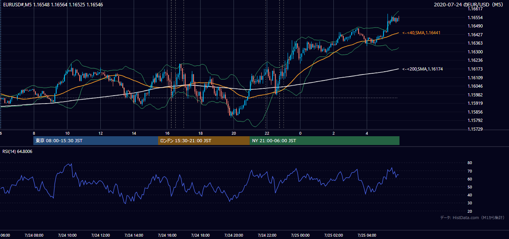Click the 7/24 16:00 time axis label
Image resolution: width=509 pixels, height=239 pixels.
[x=167, y=235]
